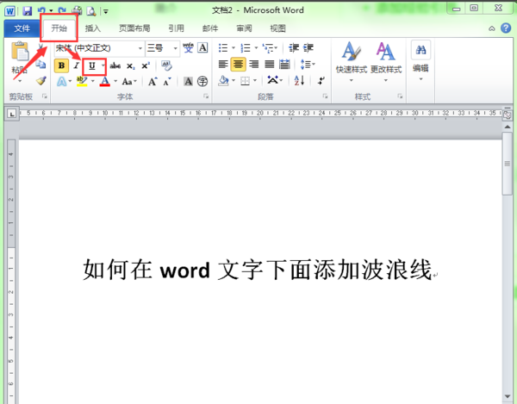
Task: Apply yellow text highlight color
Action: coord(82,81)
